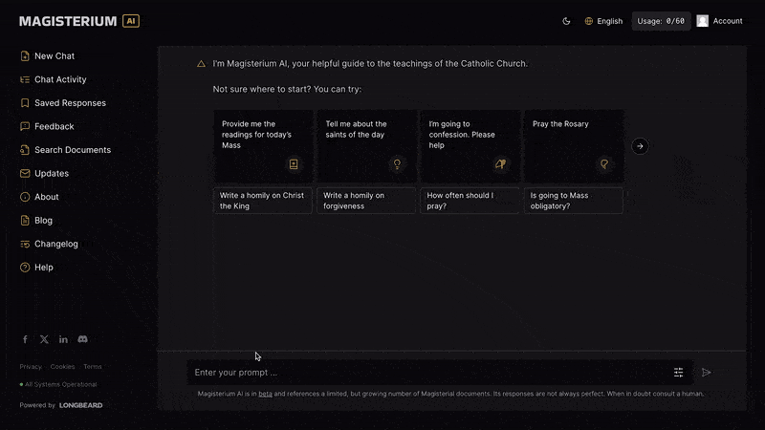Click the Search Documents icon
Viewport: 765px width, 430px height.
25,150
